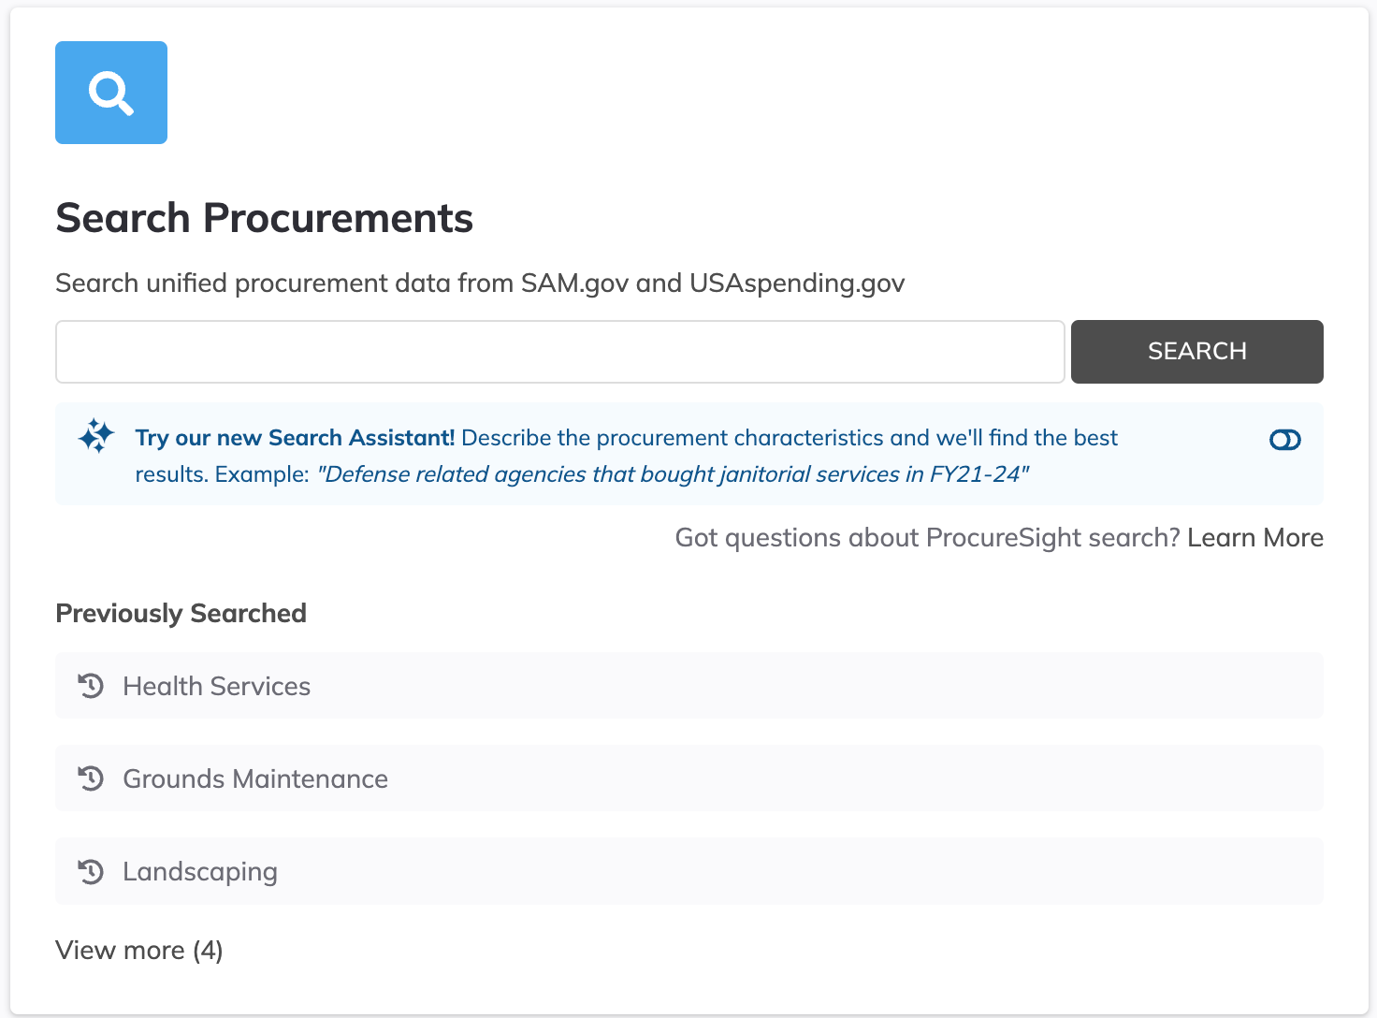Focus the procurement search input field
This screenshot has width=1377, height=1018.
[x=560, y=352]
